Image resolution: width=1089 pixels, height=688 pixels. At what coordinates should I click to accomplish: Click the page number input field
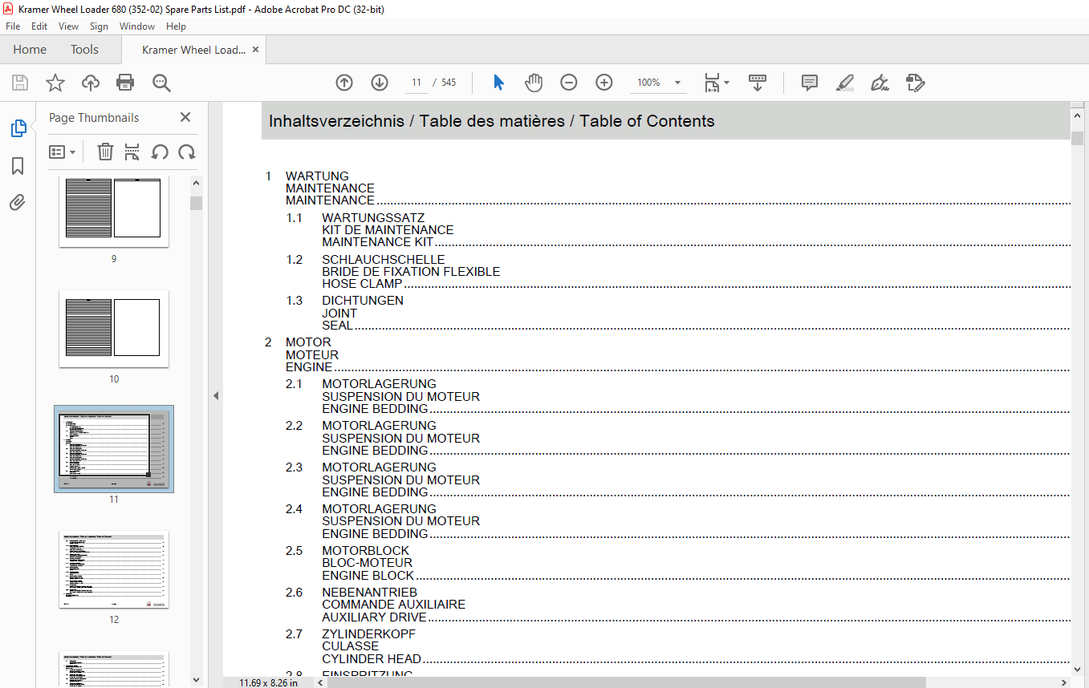coord(416,83)
